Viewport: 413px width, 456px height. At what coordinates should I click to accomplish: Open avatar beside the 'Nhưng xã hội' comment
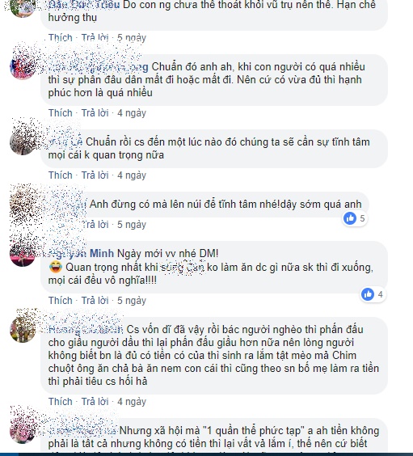[23, 431]
